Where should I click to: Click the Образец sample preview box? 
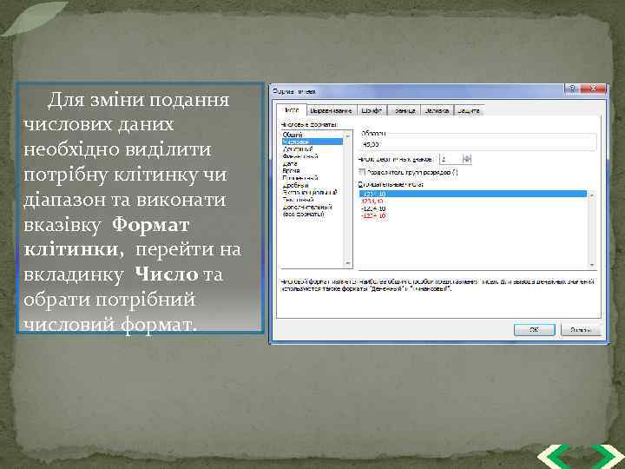pos(478,142)
